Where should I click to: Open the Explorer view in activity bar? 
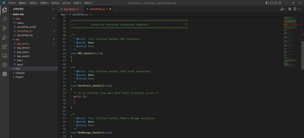[5, 10]
